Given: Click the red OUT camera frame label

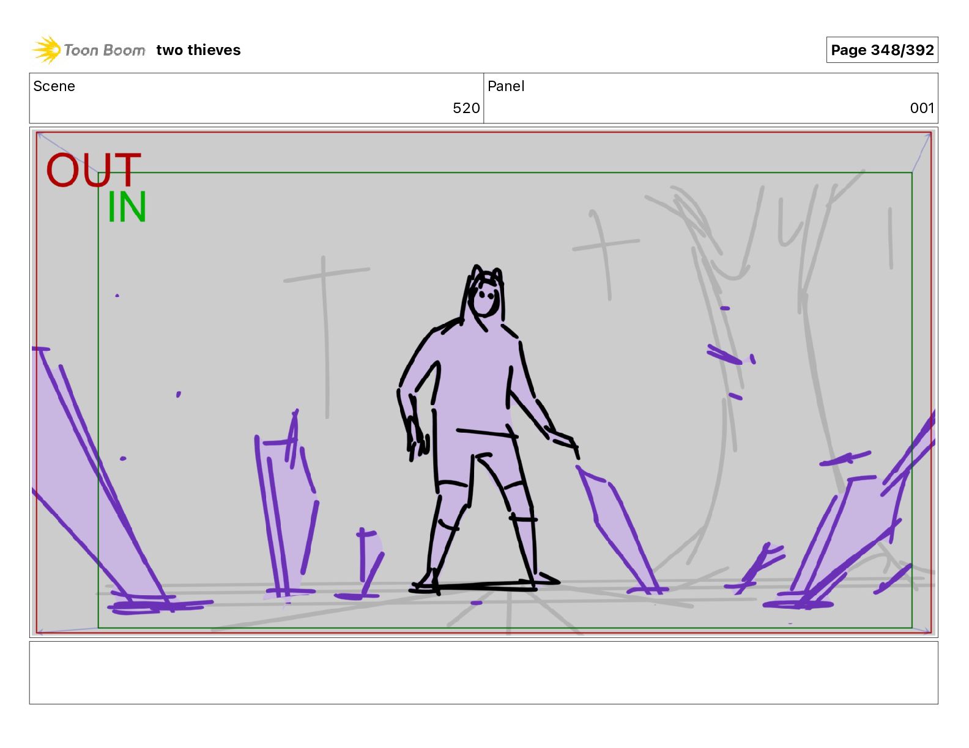Looking at the screenshot, I should coord(94,170).
